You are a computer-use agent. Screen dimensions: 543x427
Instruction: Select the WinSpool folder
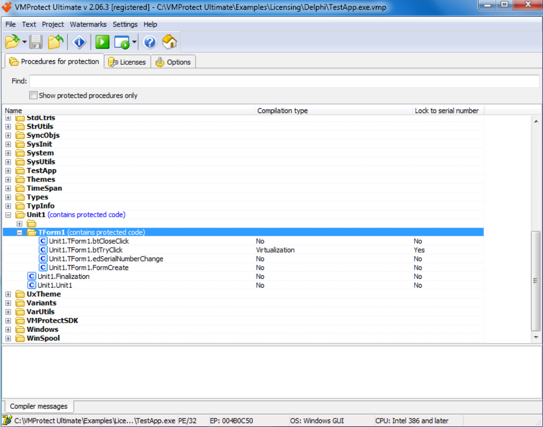(x=43, y=338)
